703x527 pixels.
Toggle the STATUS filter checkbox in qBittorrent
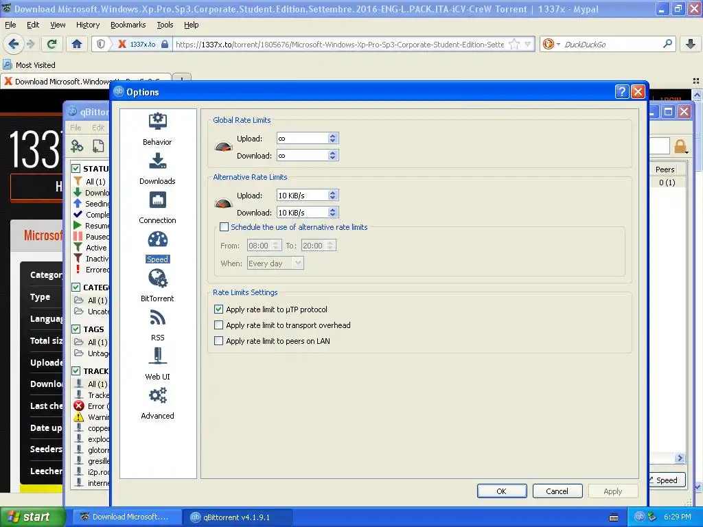click(x=76, y=169)
